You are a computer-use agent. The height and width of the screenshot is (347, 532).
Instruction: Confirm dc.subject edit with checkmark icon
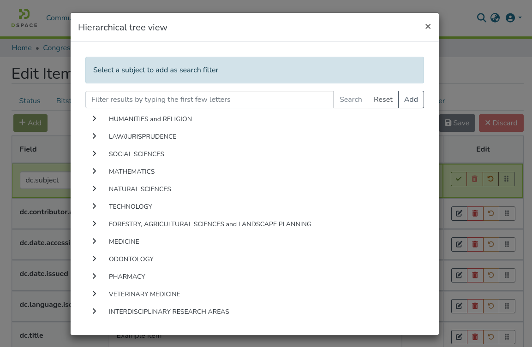(x=459, y=179)
